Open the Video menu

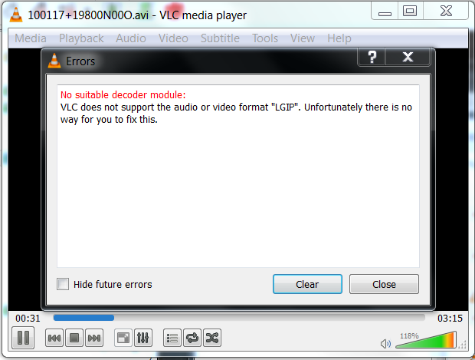173,38
